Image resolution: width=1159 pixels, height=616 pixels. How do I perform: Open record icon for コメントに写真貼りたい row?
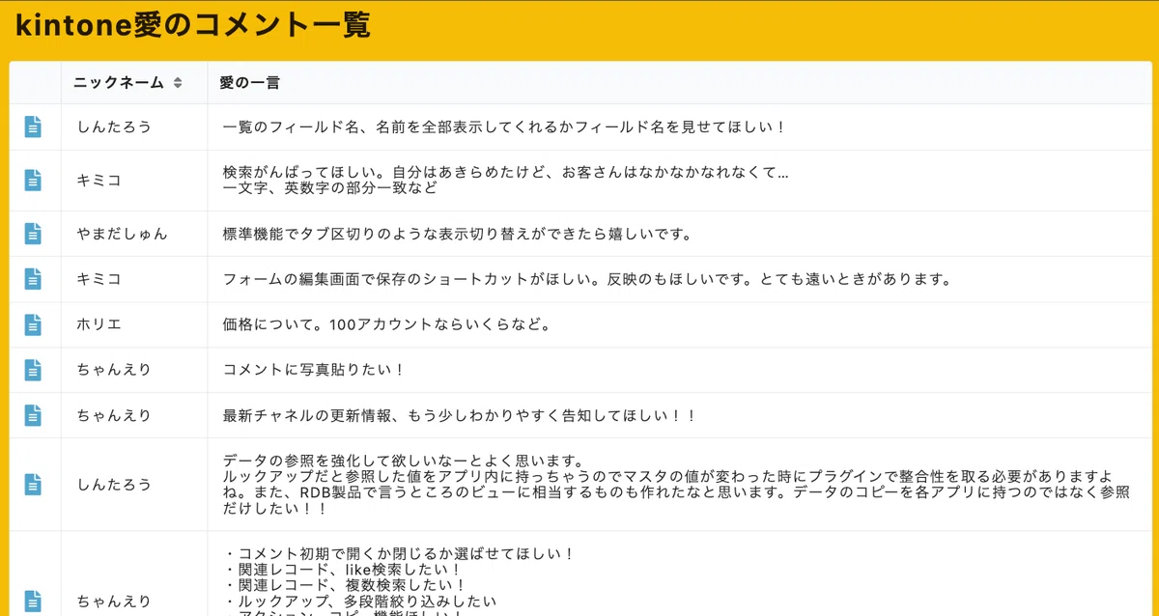click(x=34, y=370)
